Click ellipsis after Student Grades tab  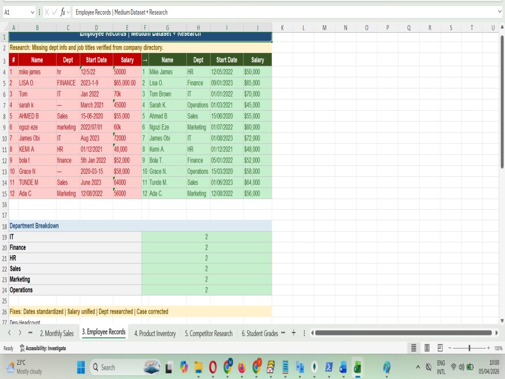[x=283, y=333]
